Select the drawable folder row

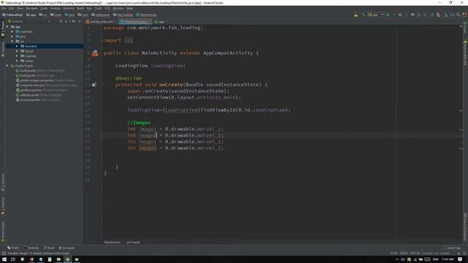click(x=44, y=46)
